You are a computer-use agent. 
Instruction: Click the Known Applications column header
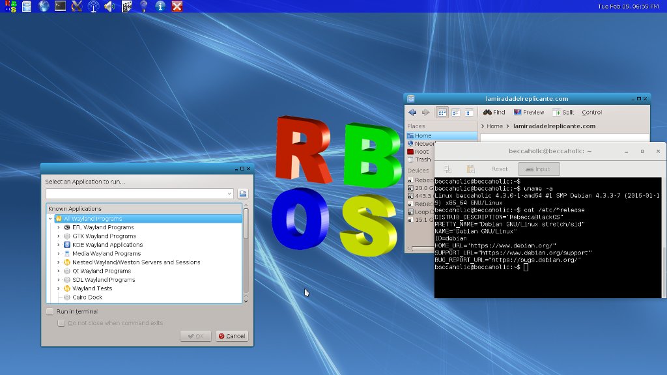[x=144, y=209]
